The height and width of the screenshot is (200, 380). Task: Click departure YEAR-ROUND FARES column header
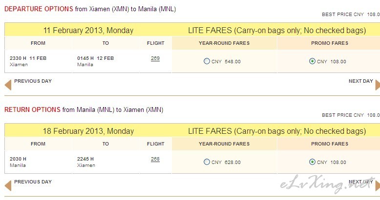pos(224,43)
